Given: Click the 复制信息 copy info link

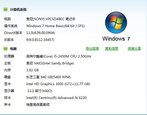Looking at the screenshot, I should click(112, 49).
